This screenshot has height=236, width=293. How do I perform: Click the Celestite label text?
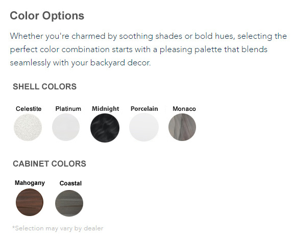(29, 109)
